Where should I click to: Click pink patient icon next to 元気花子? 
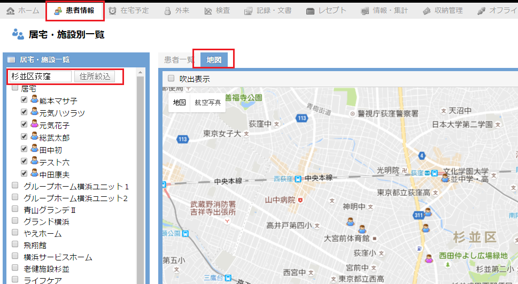click(x=34, y=124)
